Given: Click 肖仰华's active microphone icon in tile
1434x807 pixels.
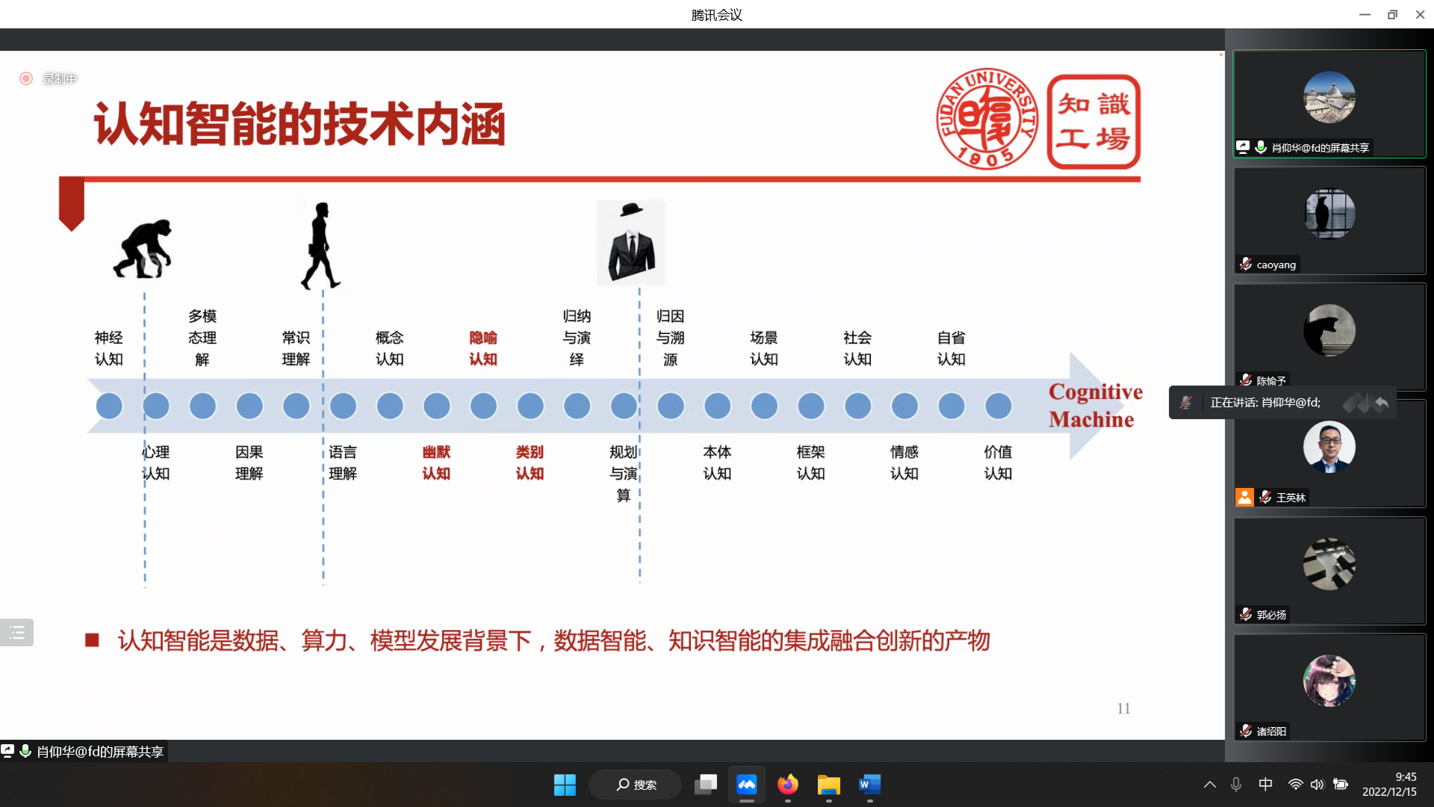Looking at the screenshot, I should 1261,147.
